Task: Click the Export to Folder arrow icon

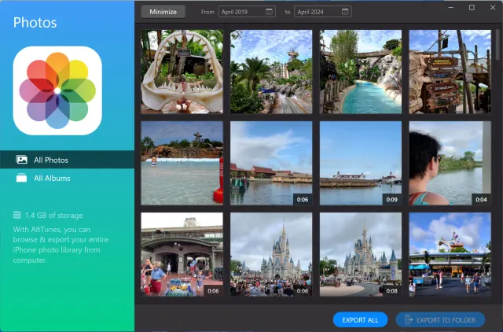Action: (x=407, y=319)
